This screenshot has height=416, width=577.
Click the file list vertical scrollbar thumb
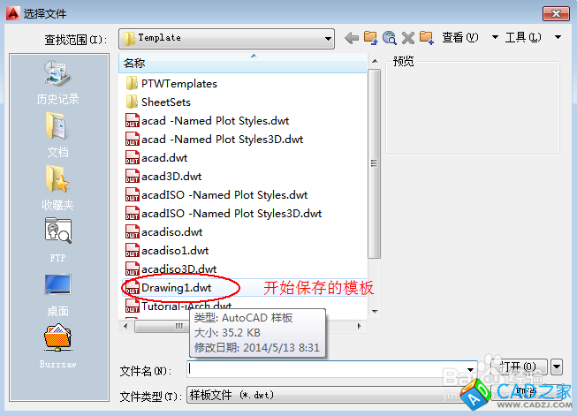pos(375,163)
